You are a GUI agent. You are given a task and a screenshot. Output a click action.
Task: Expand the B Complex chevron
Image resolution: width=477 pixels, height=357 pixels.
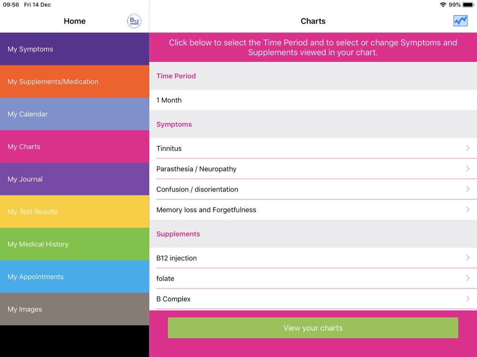coord(468,299)
